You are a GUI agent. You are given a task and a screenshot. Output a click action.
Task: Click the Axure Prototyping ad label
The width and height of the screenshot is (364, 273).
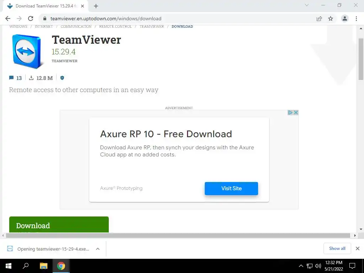[x=121, y=188]
